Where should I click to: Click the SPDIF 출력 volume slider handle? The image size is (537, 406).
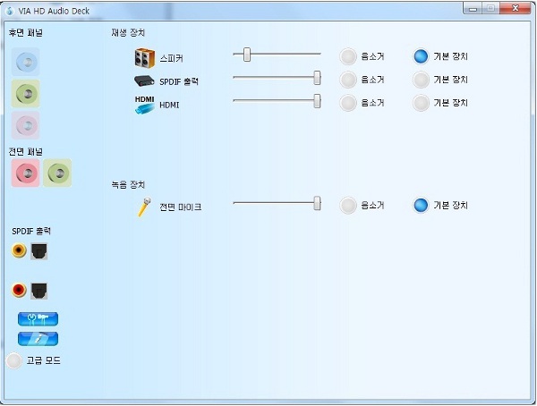[x=317, y=78]
